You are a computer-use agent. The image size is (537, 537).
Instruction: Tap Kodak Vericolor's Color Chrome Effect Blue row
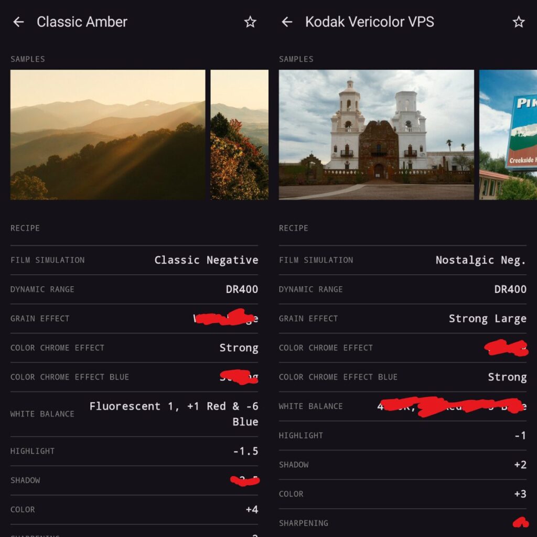coord(402,377)
